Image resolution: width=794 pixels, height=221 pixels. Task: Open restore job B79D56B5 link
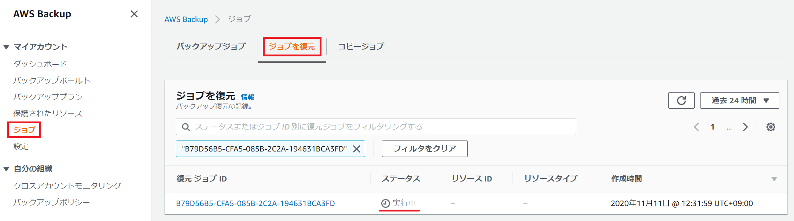click(255, 203)
